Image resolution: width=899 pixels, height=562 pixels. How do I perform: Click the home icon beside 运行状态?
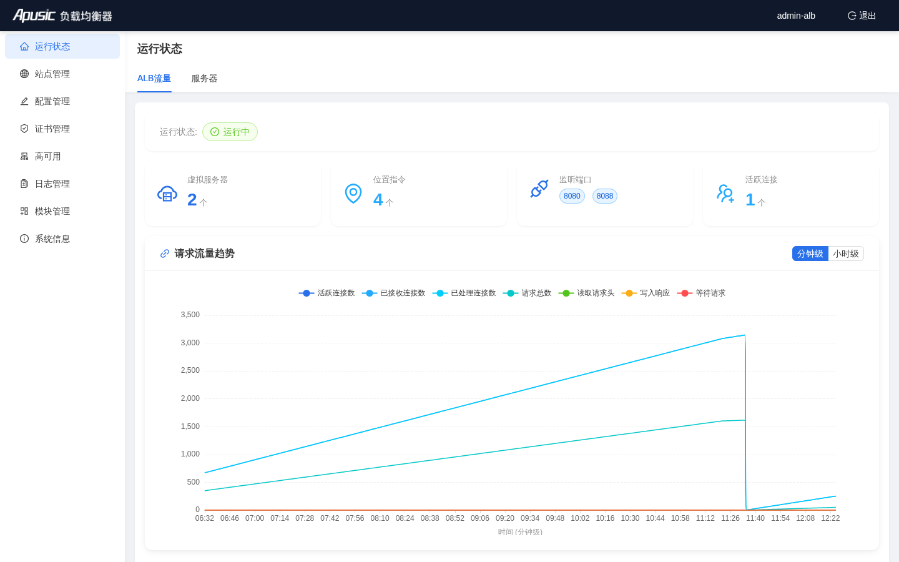(24, 46)
